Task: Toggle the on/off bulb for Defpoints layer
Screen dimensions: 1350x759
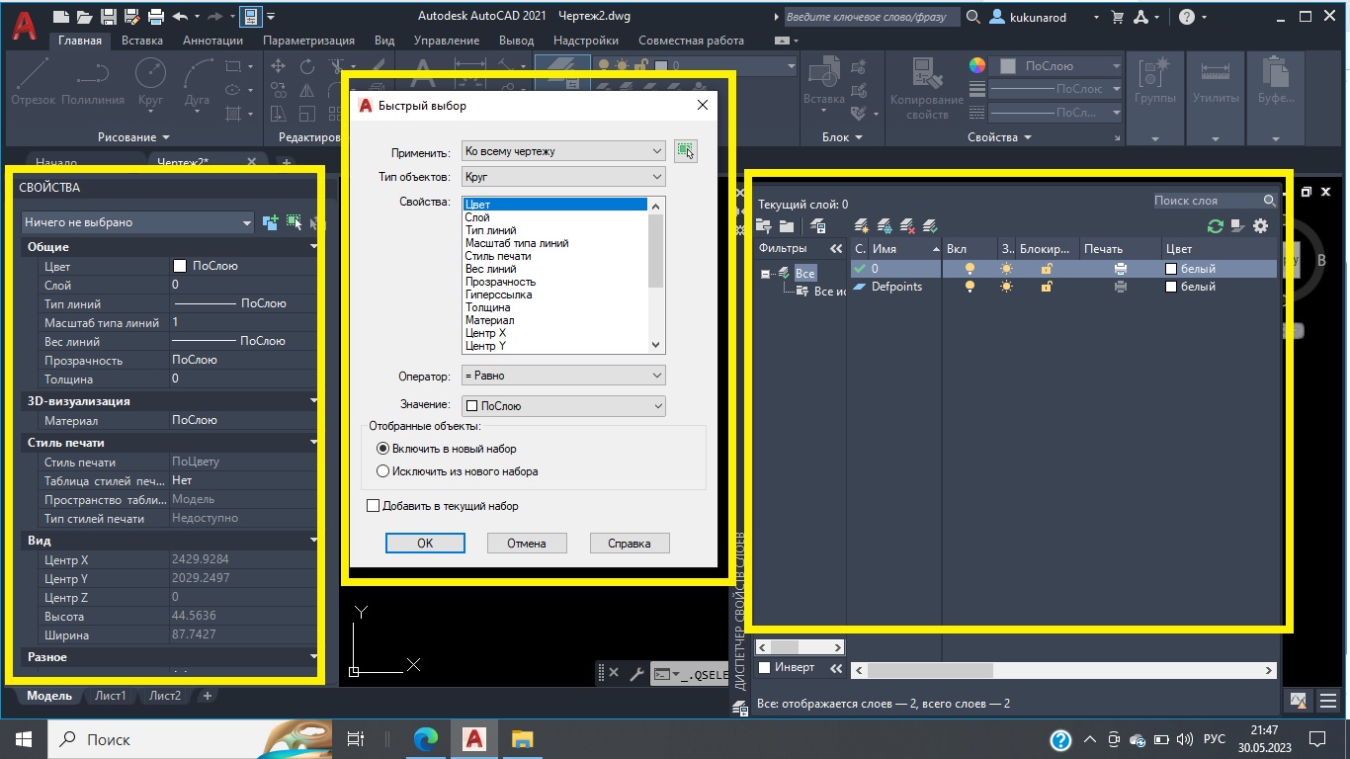Action: pos(970,287)
